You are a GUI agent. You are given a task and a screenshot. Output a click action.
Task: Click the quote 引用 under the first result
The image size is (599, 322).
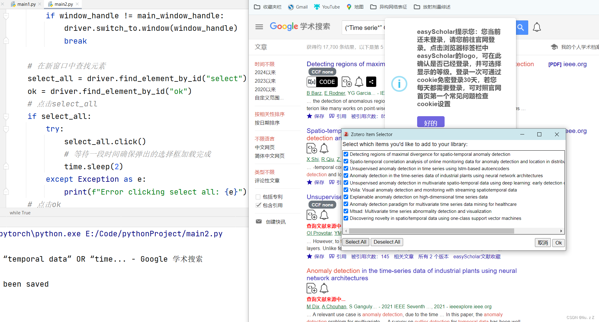[x=337, y=116]
